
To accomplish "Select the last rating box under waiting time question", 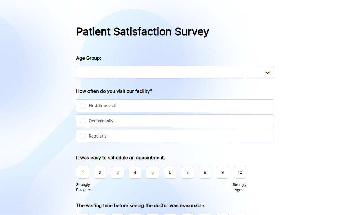I will tap(240, 214).
